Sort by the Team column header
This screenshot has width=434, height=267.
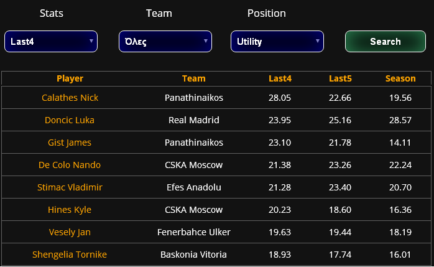click(194, 78)
